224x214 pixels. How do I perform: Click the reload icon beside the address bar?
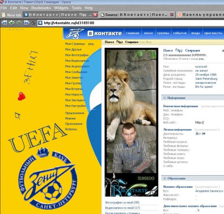tap(33, 23)
